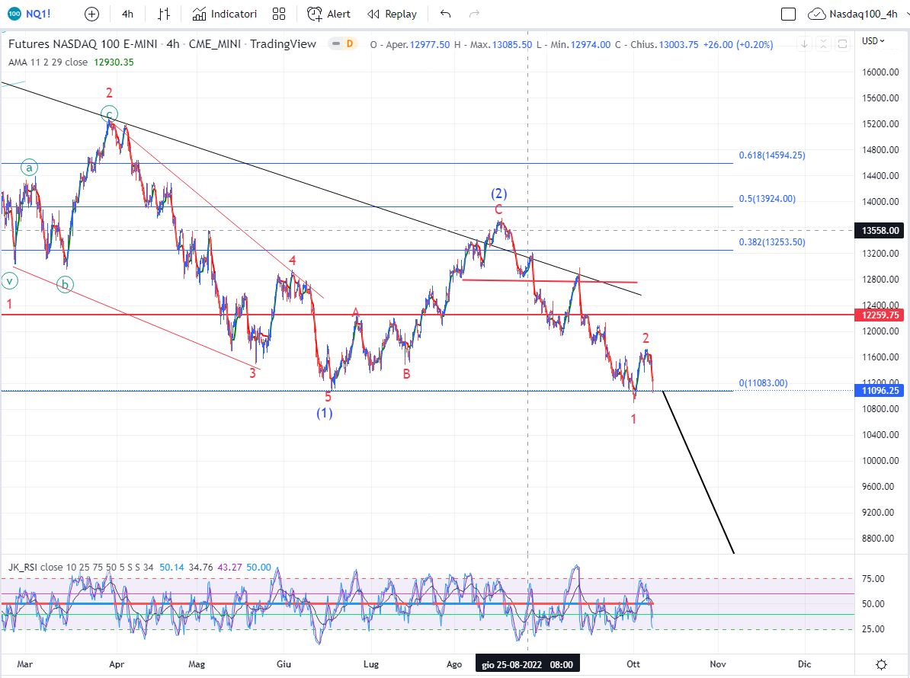Click the RSI legend value 50.14

point(171,568)
